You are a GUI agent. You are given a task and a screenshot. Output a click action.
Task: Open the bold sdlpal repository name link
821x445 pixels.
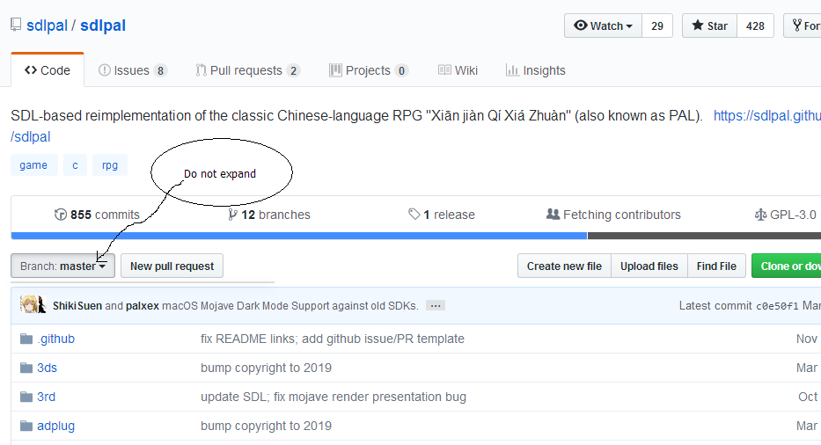click(x=103, y=26)
